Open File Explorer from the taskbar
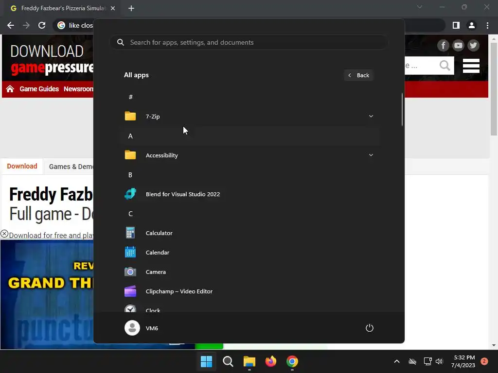 click(x=249, y=361)
